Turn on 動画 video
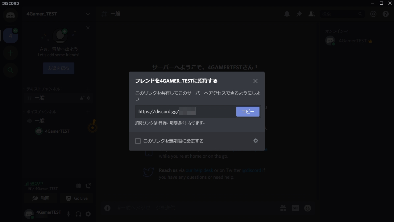 [x=41, y=198]
